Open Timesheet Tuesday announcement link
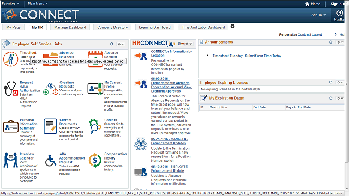Viewport: 349px width, 196px height. [x=247, y=56]
